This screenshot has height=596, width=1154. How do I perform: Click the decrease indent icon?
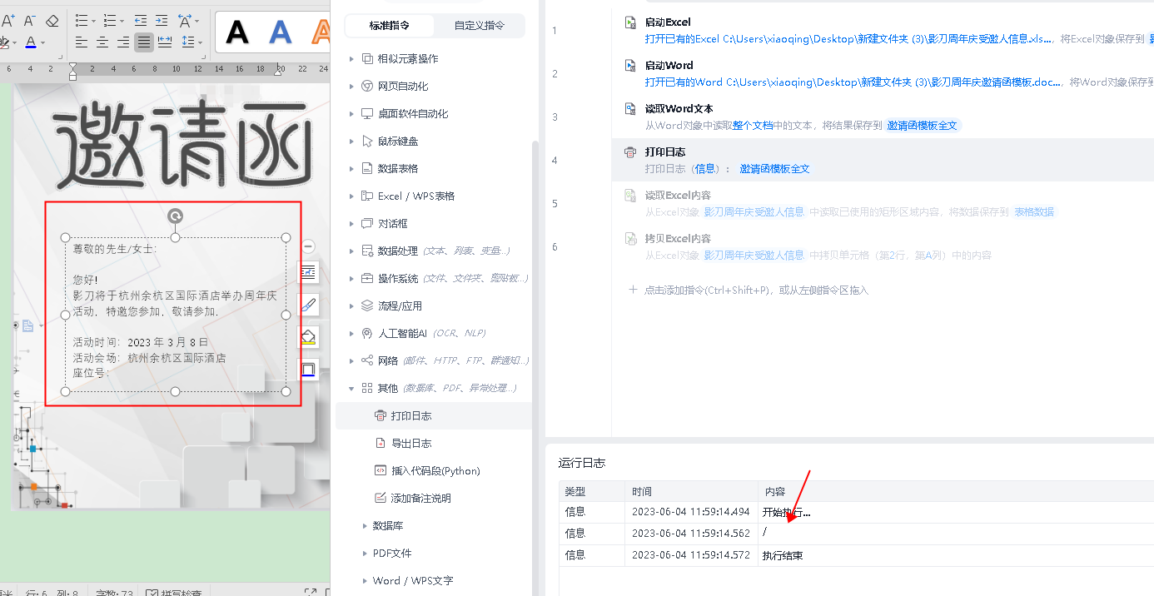click(x=141, y=20)
